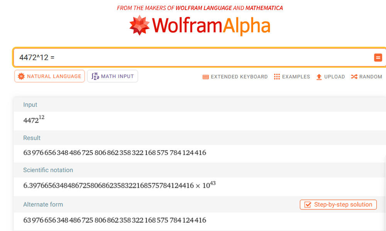Click the Alternate form number value
386x231 pixels.
coord(115,220)
